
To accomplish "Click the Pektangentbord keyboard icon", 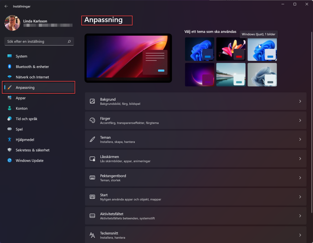I will (x=92, y=178).
